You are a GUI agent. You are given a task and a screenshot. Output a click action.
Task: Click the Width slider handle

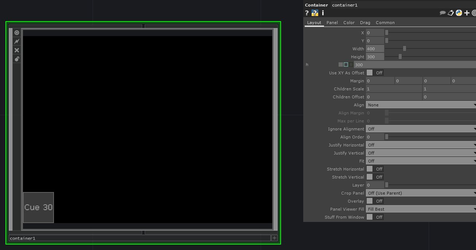tap(404, 49)
